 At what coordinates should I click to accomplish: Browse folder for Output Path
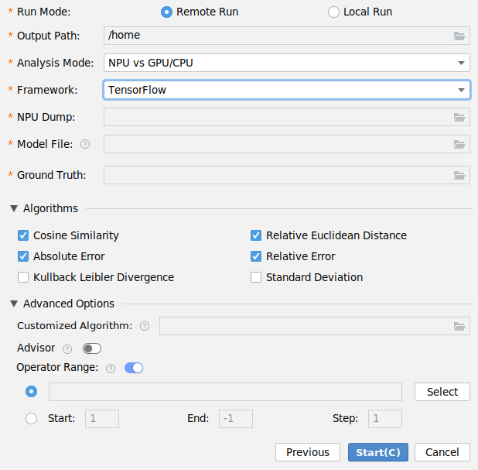[x=459, y=36]
